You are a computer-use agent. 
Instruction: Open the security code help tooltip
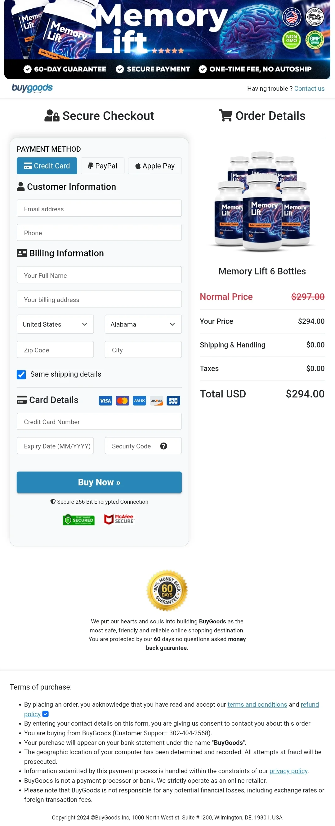pos(164,446)
